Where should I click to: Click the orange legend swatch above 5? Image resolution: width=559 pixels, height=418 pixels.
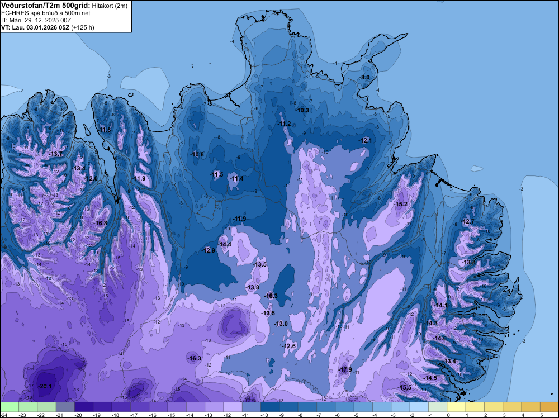pos(549,407)
